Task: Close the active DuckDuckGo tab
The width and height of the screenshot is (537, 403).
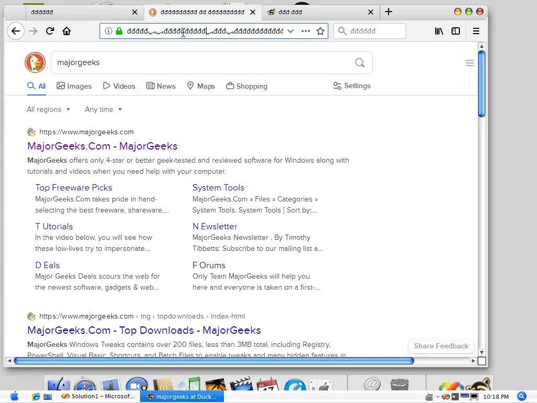Action: [x=253, y=12]
